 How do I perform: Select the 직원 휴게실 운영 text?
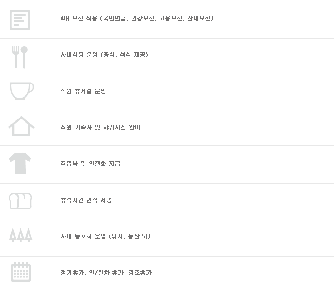click(83, 91)
